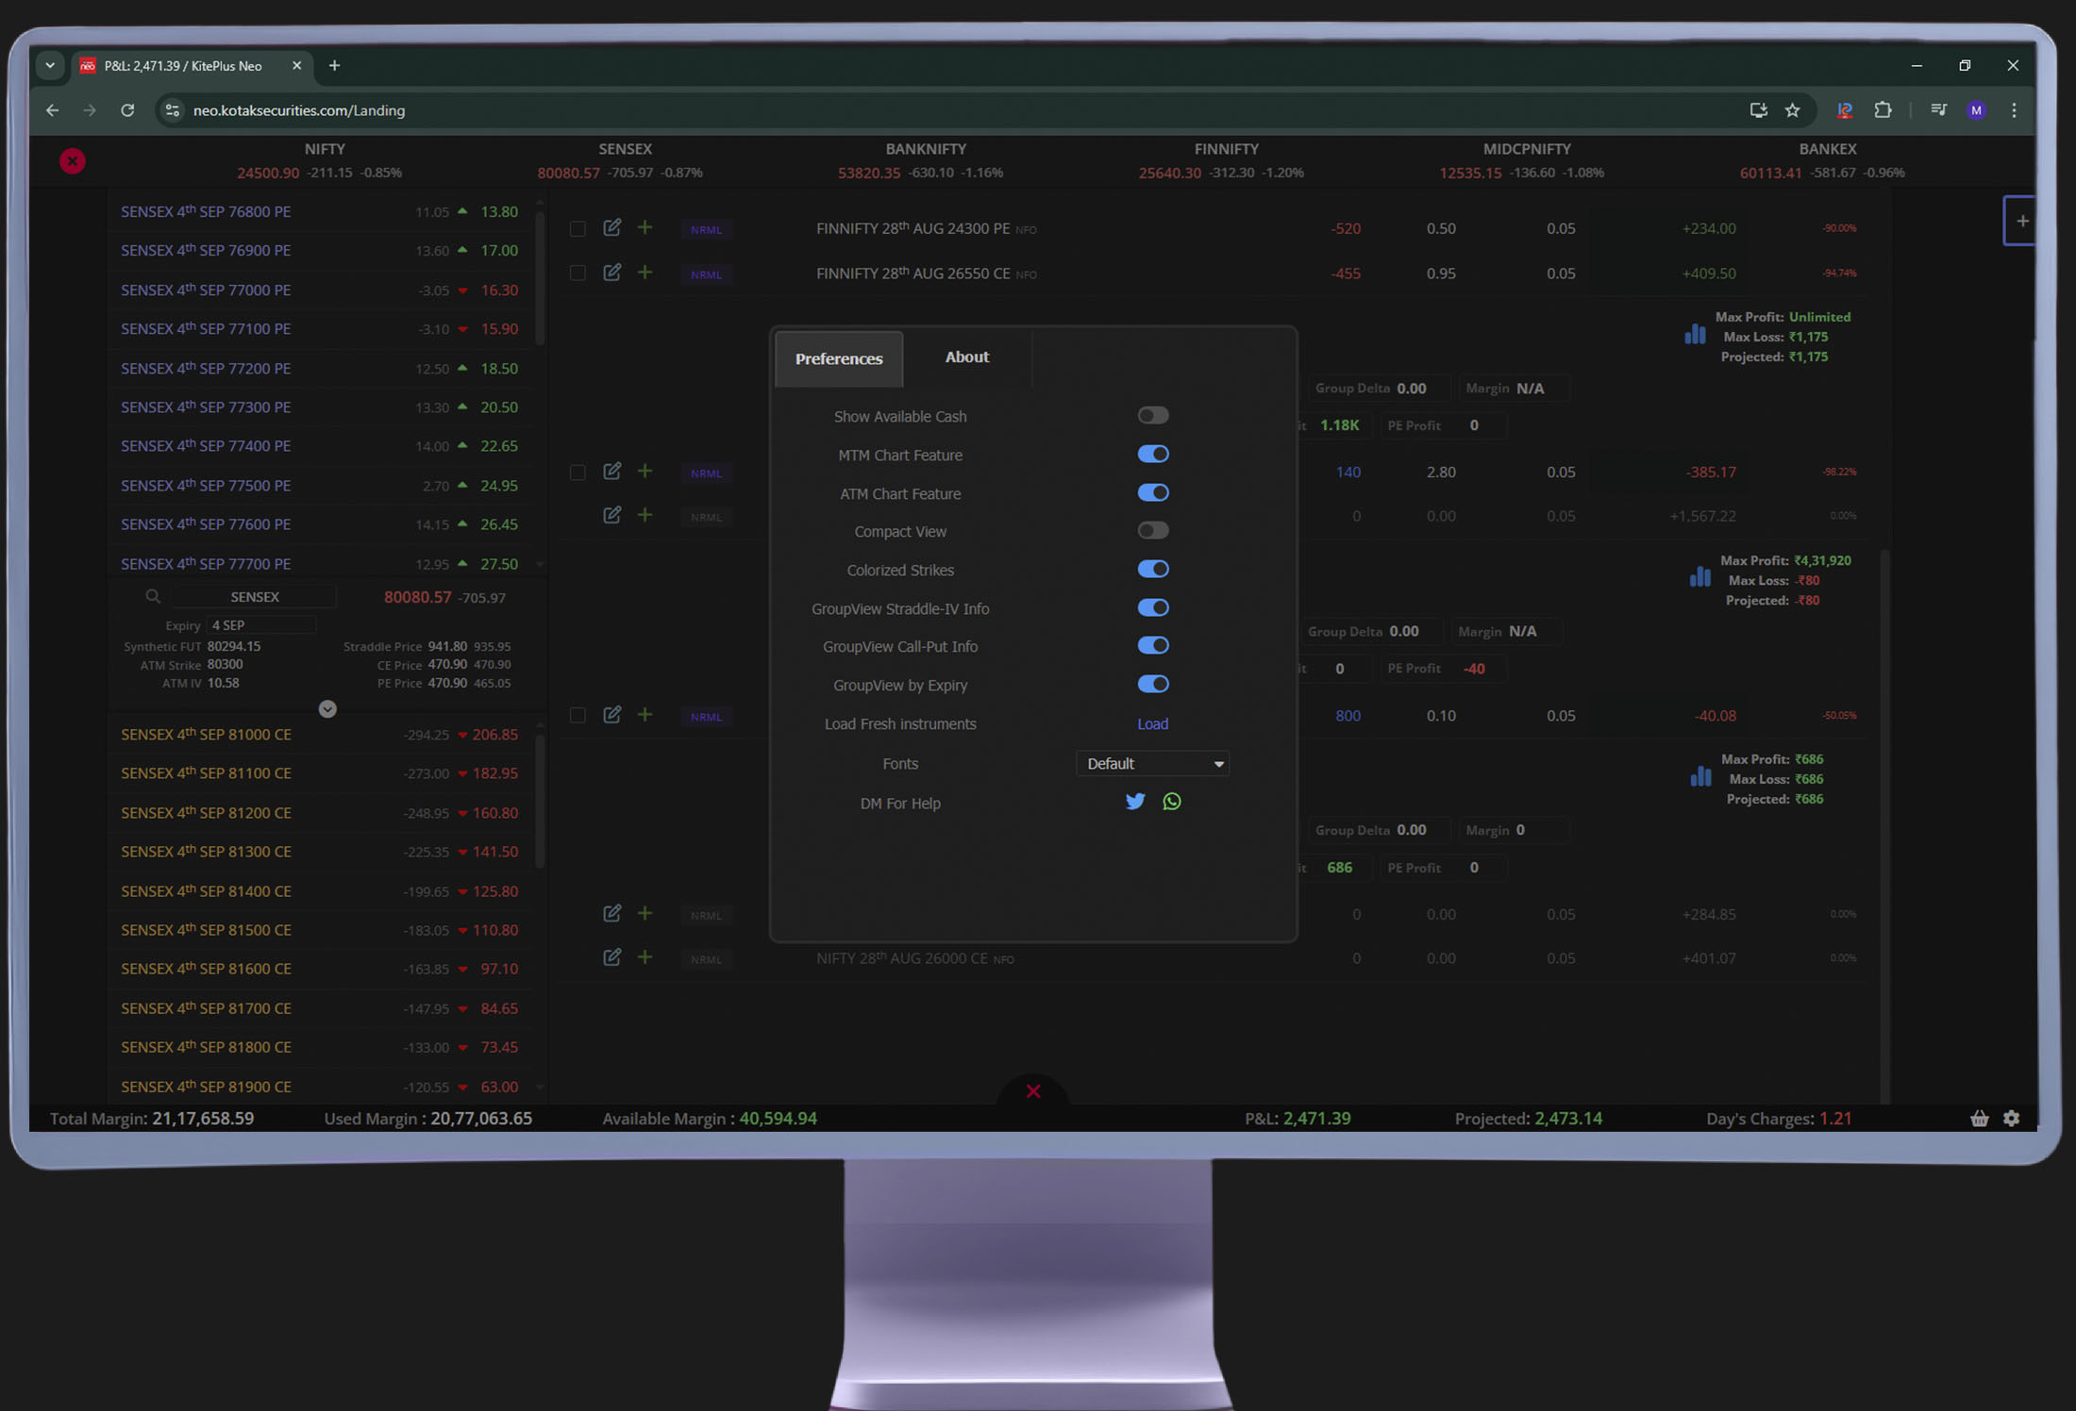Click the Twitter icon beside DM For Help
This screenshot has width=2076, height=1411.
1135,802
